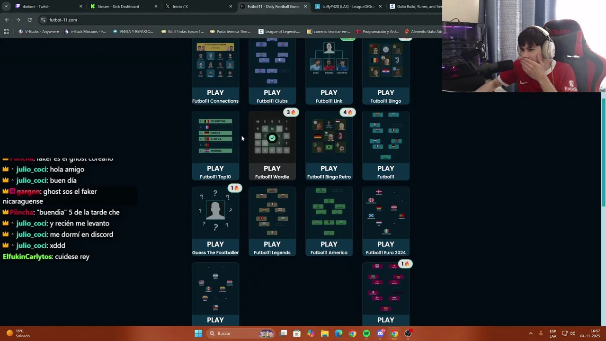Open the V-Bucks - Anywhere bookmark
606x341 pixels.
click(x=38, y=32)
